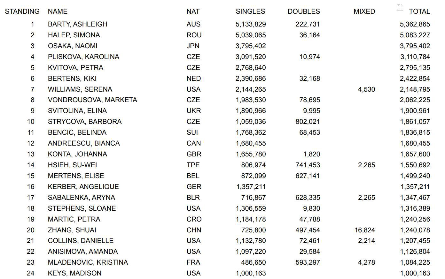Click the faint icon beside the TOTAL header

400,8
